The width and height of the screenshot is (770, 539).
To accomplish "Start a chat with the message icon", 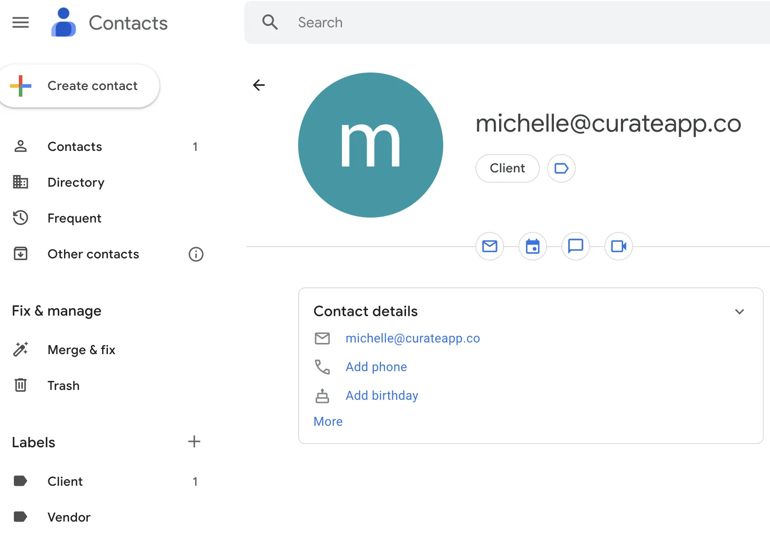I will tap(575, 246).
